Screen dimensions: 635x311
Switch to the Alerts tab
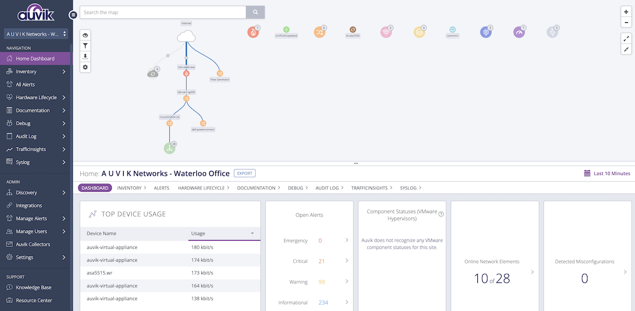click(x=161, y=187)
